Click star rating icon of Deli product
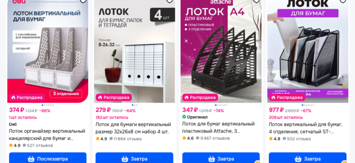Viewport: 355px width, 163px height. coord(11,145)
